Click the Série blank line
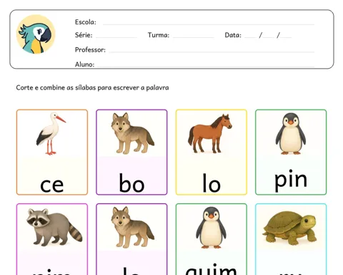 116,37
